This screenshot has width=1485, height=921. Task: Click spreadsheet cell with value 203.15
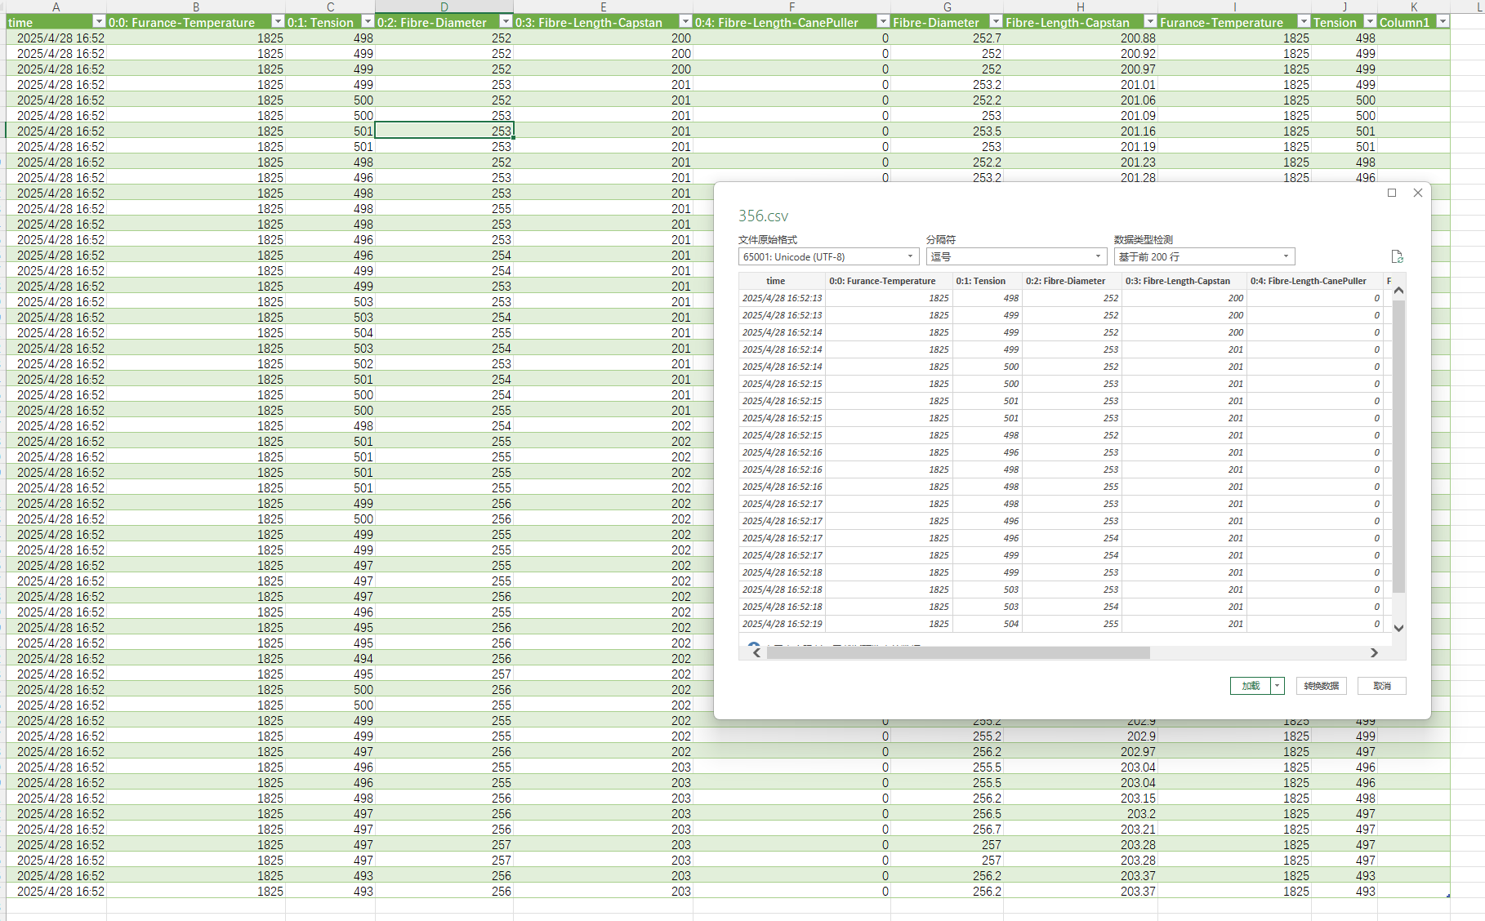pyautogui.click(x=1080, y=799)
